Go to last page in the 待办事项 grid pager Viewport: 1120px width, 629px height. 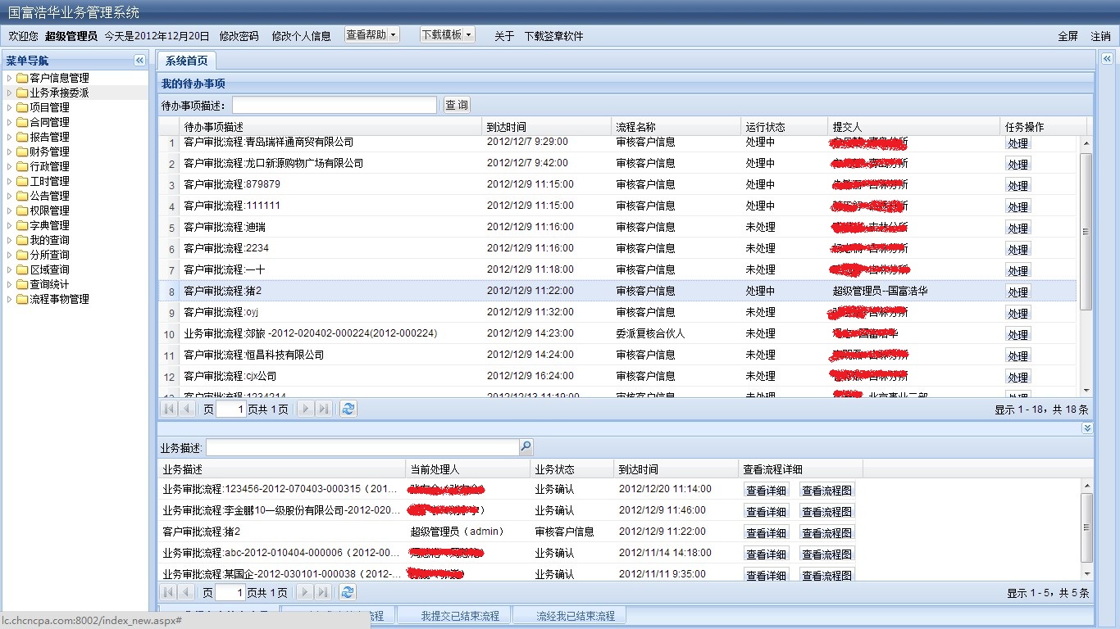(324, 409)
